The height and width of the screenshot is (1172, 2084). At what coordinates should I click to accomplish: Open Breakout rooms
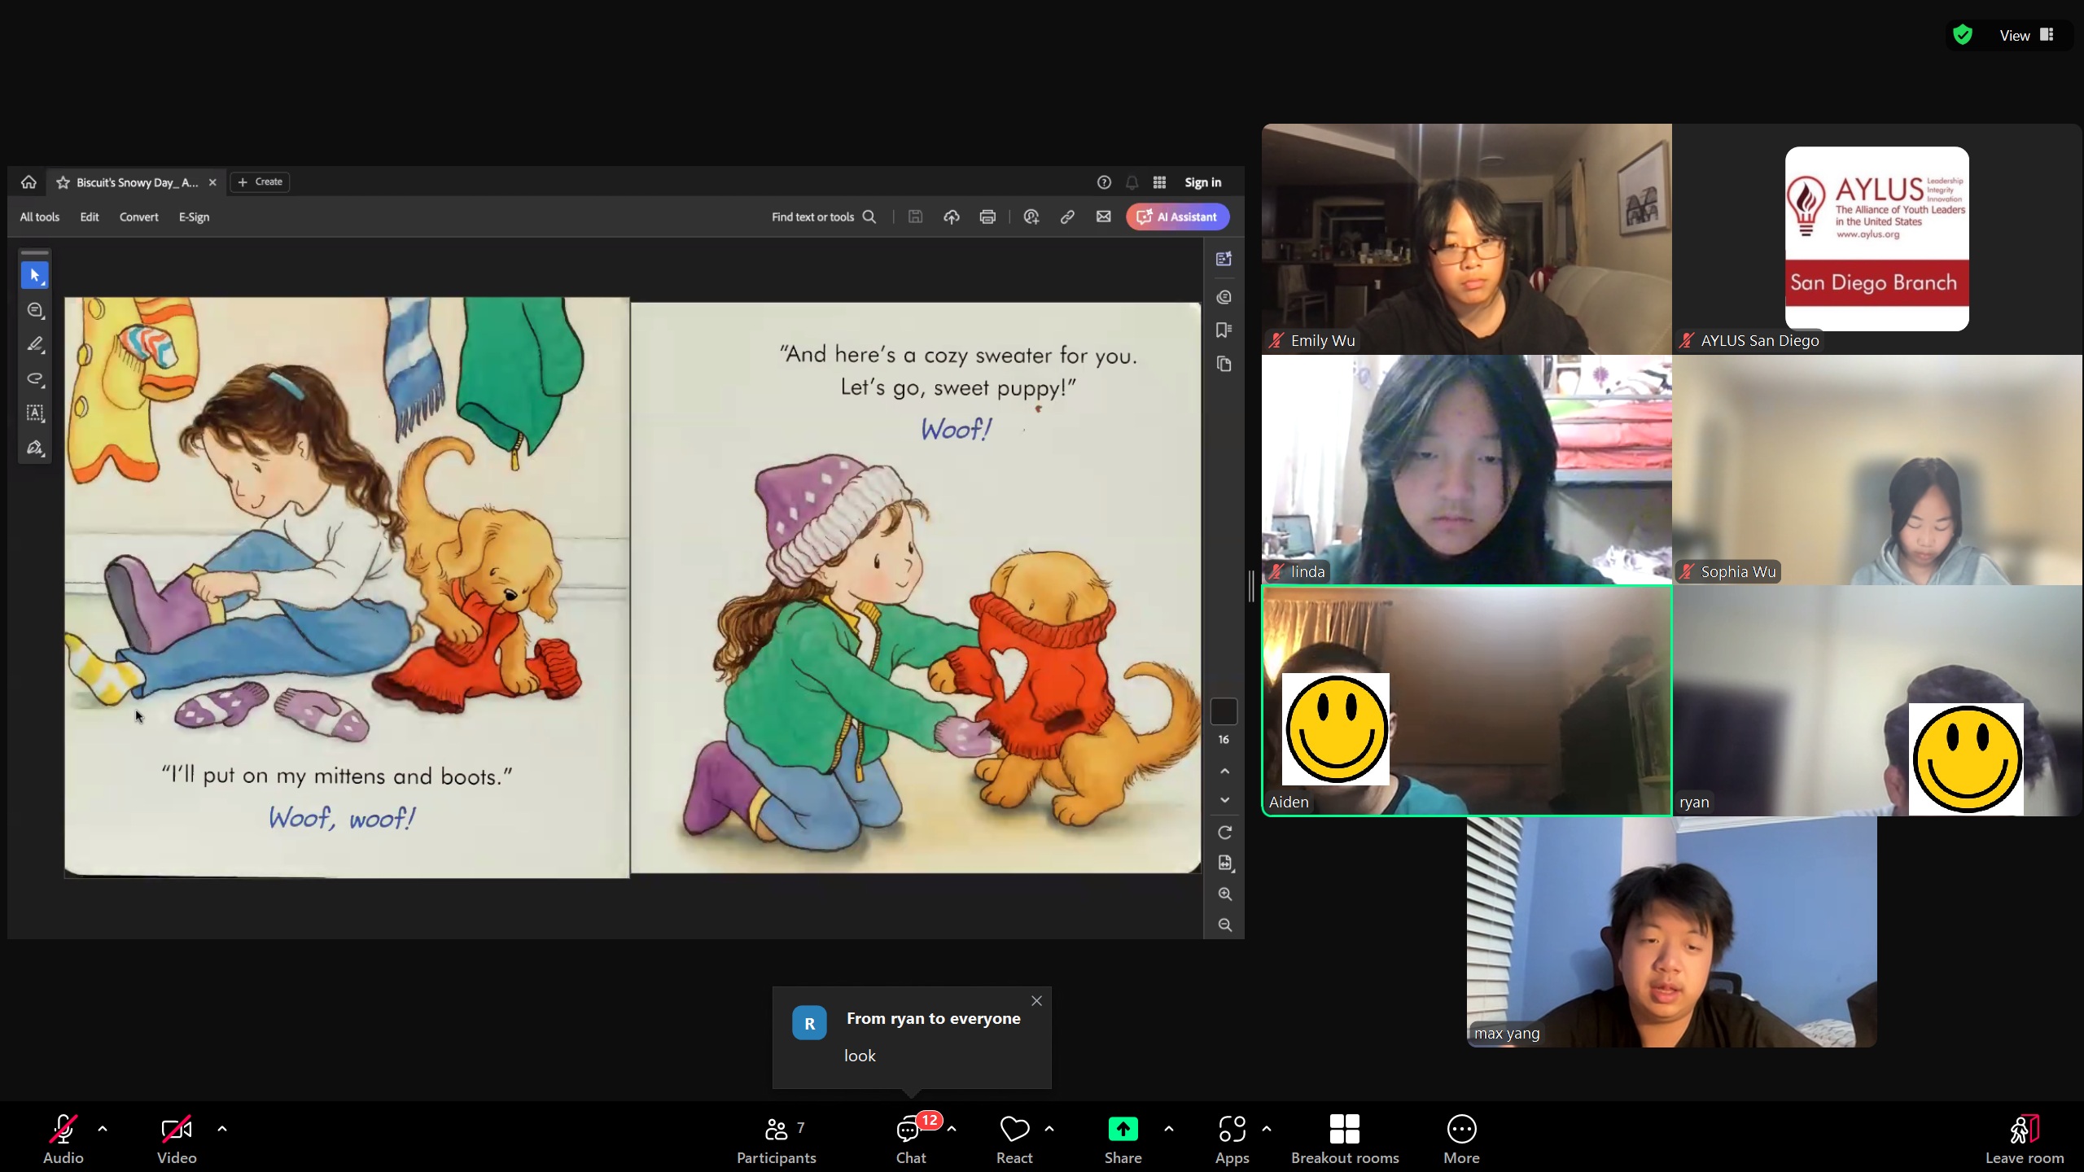[1345, 1139]
